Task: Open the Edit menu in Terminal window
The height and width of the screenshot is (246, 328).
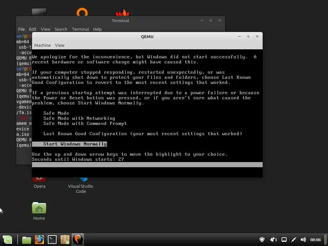Action: click(x=33, y=29)
